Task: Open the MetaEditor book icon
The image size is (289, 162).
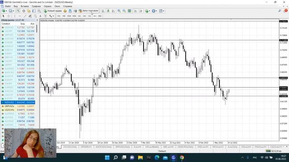Action: click(x=65, y=11)
